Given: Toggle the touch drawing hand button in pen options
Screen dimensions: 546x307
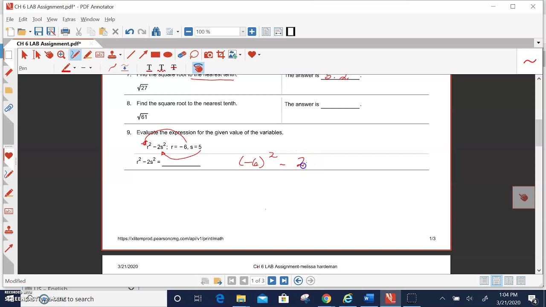Looking at the screenshot, I should pyautogui.click(x=198, y=67).
